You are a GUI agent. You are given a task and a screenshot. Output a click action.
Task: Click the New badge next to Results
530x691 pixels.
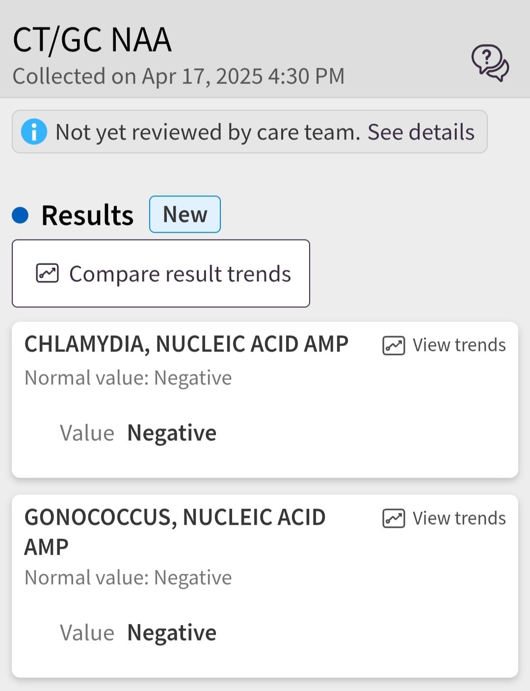[185, 214]
